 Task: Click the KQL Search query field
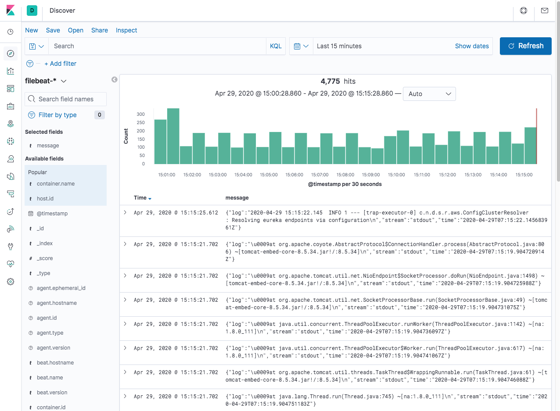coord(158,46)
